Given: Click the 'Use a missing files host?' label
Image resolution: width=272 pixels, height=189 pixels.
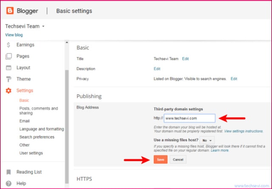Looking at the screenshot, I should [176, 140].
